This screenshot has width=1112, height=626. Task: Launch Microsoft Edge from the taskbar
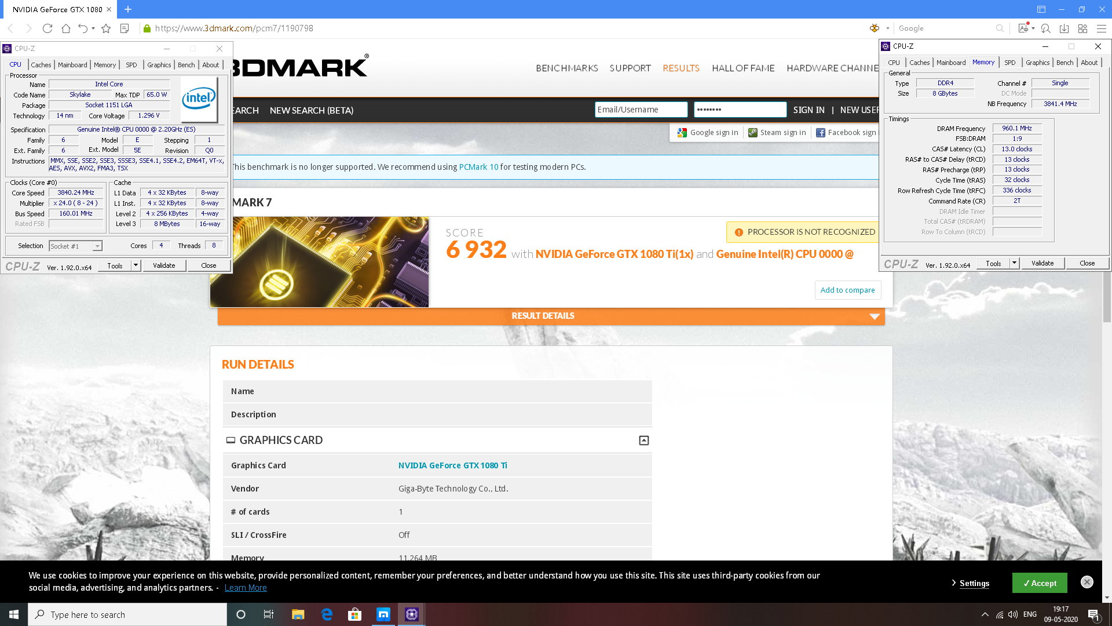click(x=327, y=614)
